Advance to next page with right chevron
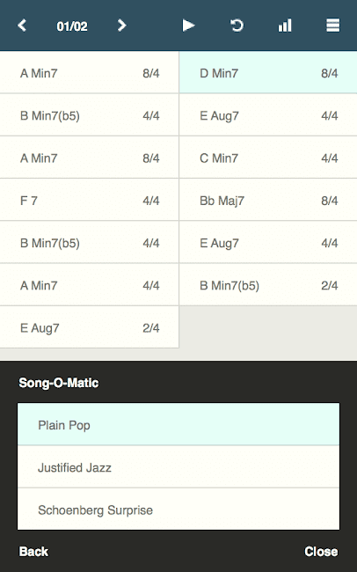Viewport: 357px width, 572px height. [x=122, y=26]
